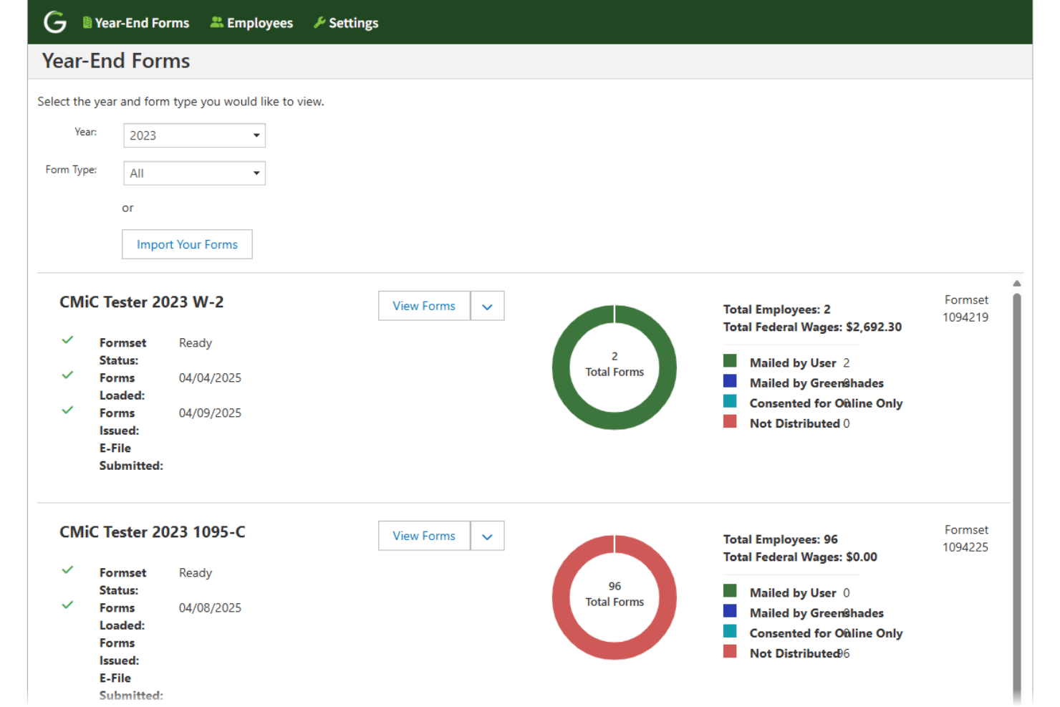Click Total Federal Wages: $2,692.30 text
The image size is (1060, 707).
pyautogui.click(x=812, y=327)
